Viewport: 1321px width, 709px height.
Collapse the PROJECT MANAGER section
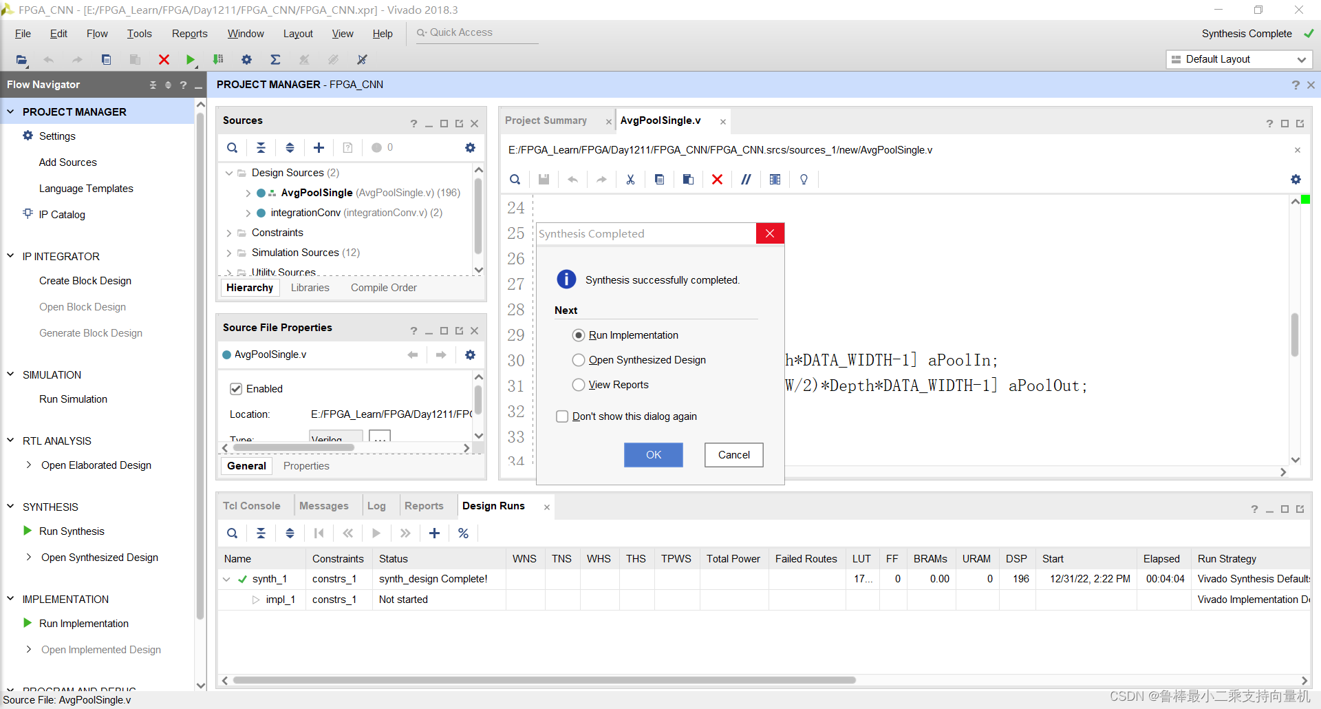pos(10,112)
